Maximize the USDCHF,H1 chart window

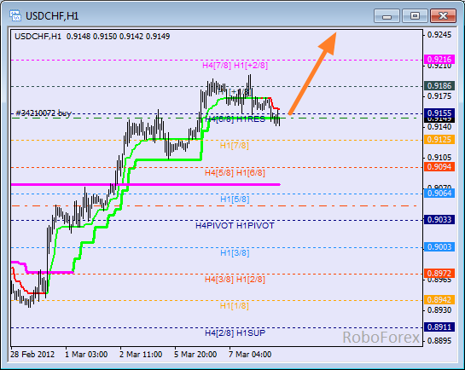pyautogui.click(x=415, y=15)
